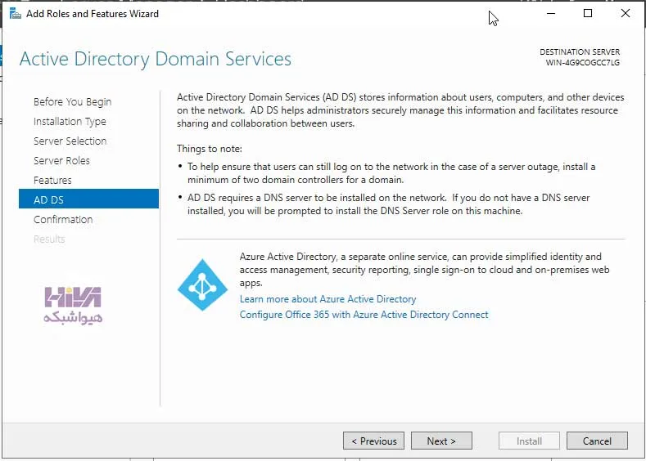Click the DESTINATION SERVER label
Image resolution: width=646 pixels, height=461 pixels.
click(580, 52)
